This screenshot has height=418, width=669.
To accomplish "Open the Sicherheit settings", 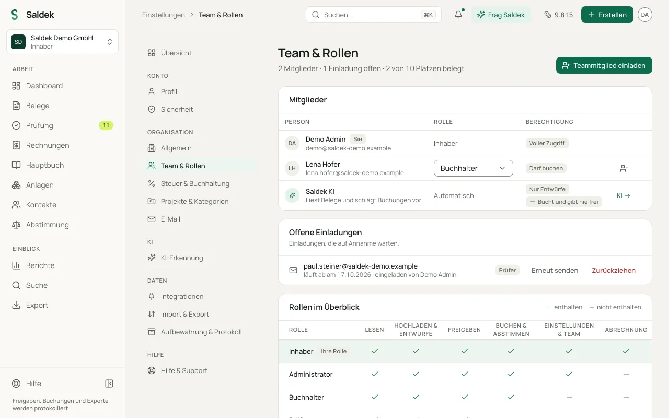I will [x=200, y=109].
